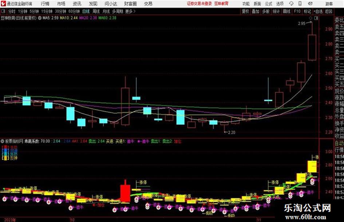Viewport: 344px width, 222px height.
Task: Click the message envelope icon
Action: tap(310, 4)
